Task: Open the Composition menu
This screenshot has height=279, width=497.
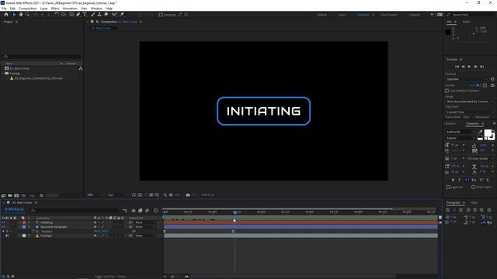Action: coord(28,9)
